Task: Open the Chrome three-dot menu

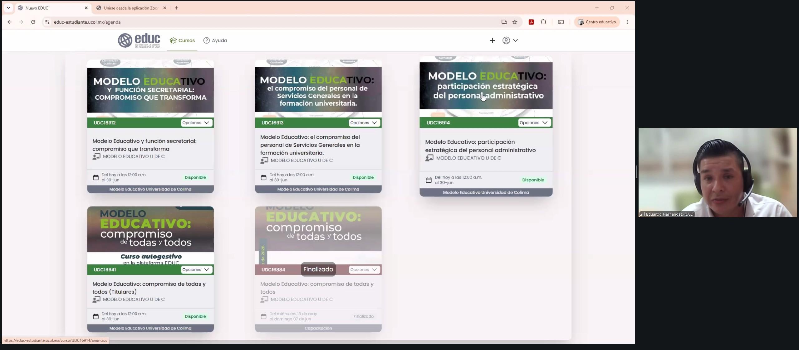Action: (x=627, y=22)
